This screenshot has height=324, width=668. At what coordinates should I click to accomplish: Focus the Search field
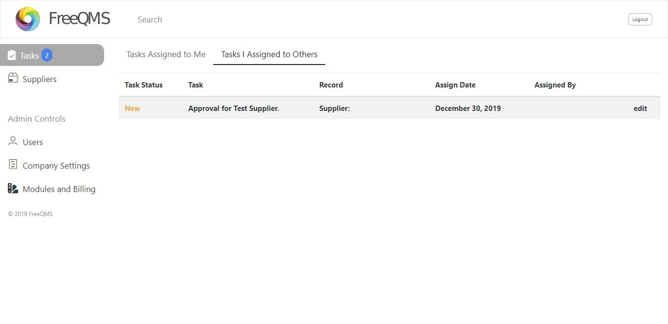(150, 20)
